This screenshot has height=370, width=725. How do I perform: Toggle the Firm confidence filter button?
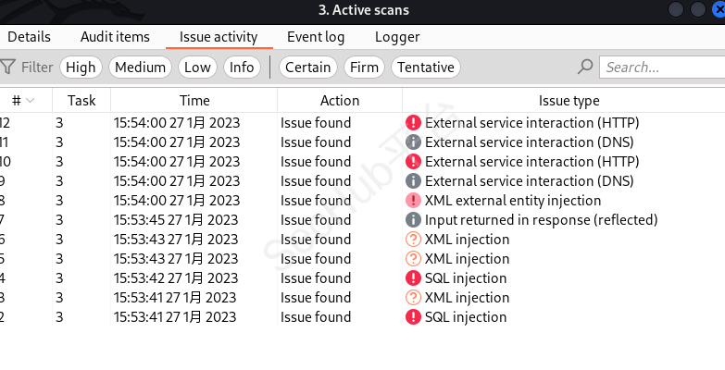[x=364, y=67]
